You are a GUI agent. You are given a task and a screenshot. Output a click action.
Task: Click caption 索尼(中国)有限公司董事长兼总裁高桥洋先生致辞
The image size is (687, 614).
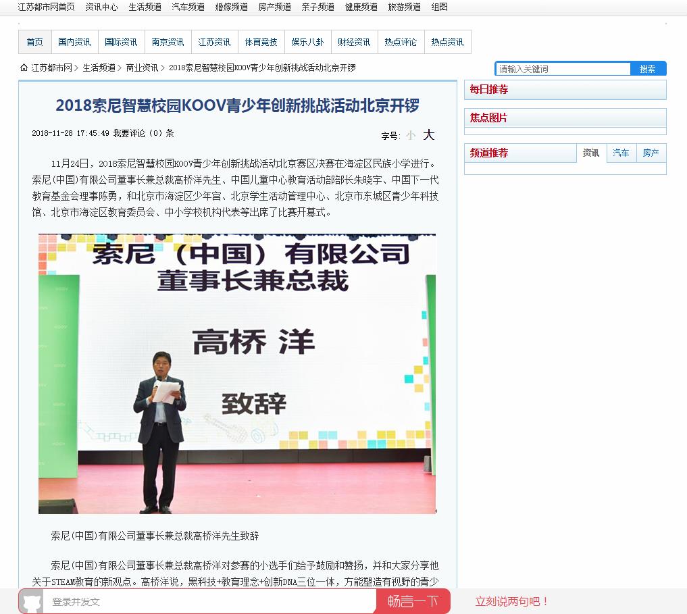pyautogui.click(x=155, y=536)
